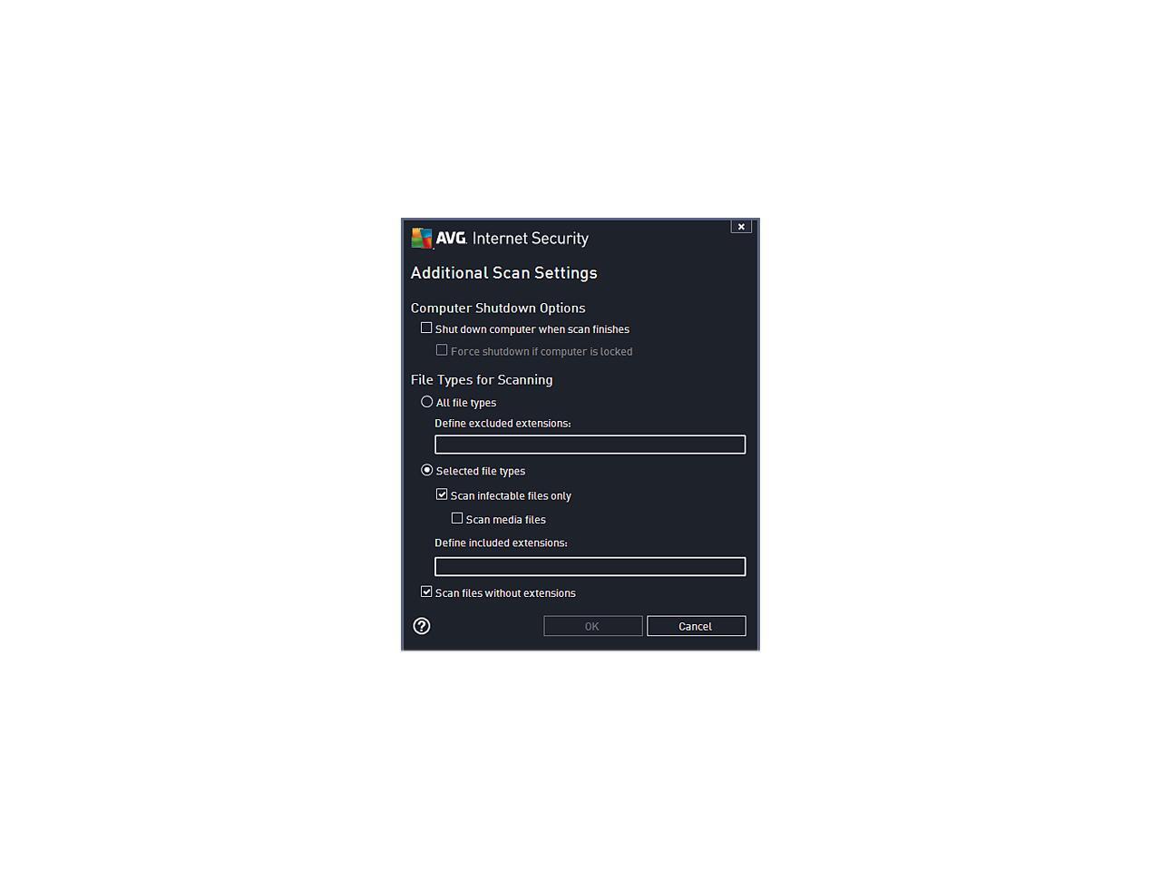Close the Additional Scan Settings dialog
1161x871 pixels.
click(741, 227)
